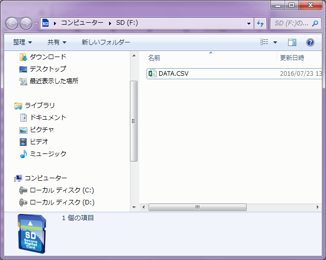The height and width of the screenshot is (260, 326).
Task: Click the help question mark icon
Action: pos(310,42)
